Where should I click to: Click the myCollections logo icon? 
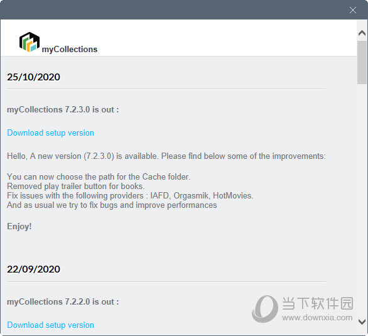pos(30,42)
